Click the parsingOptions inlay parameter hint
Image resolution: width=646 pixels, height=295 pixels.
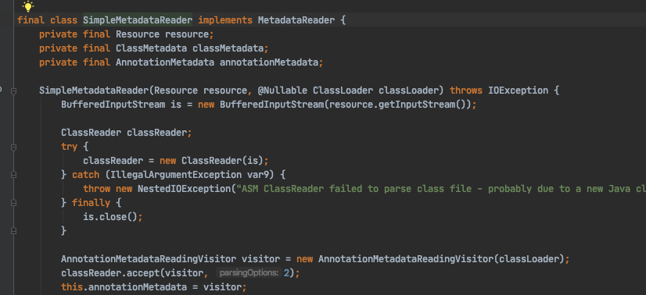[x=248, y=272]
